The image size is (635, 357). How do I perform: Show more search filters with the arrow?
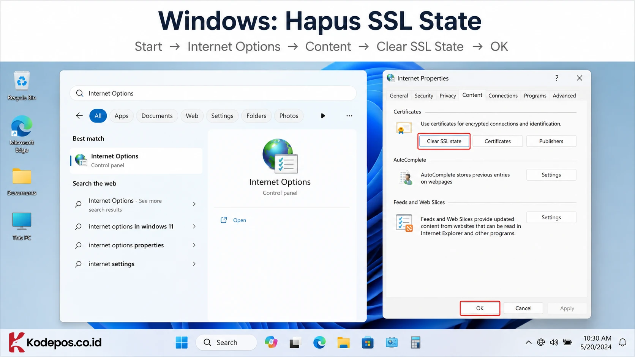(x=323, y=116)
